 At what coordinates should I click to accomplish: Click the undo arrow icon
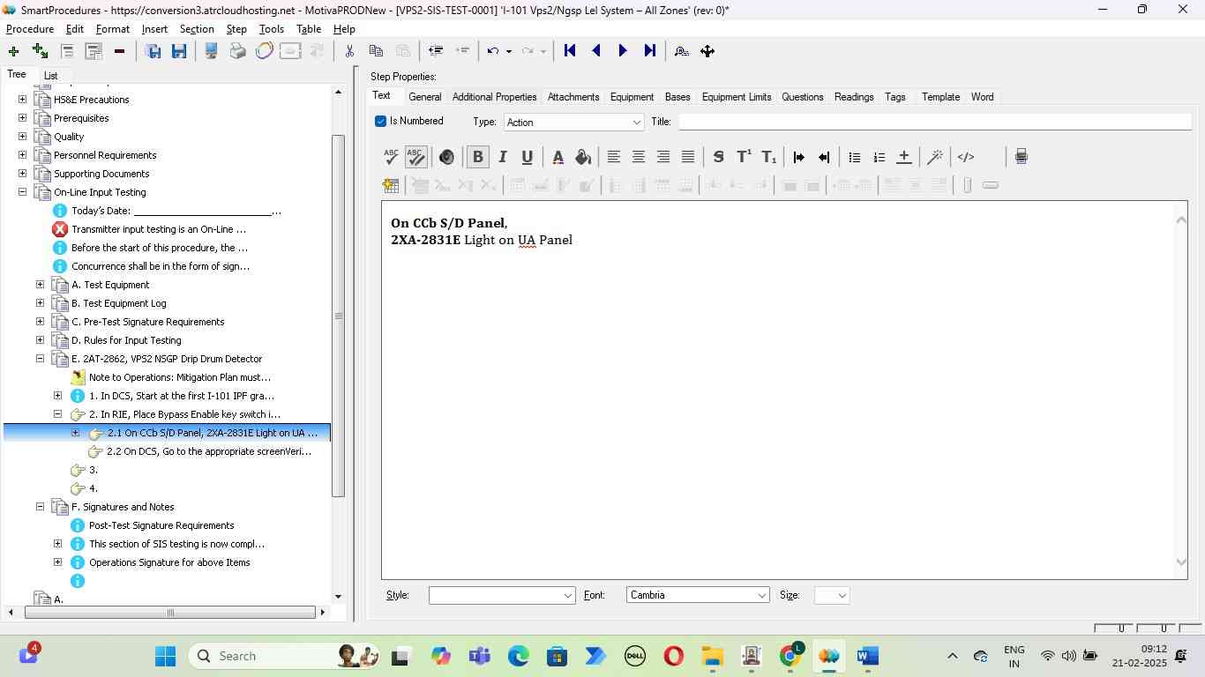pos(493,51)
